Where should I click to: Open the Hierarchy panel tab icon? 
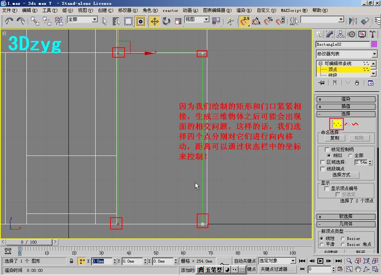[x=340, y=34]
